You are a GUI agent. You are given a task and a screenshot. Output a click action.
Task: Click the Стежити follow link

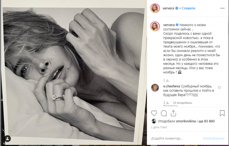point(188,8)
